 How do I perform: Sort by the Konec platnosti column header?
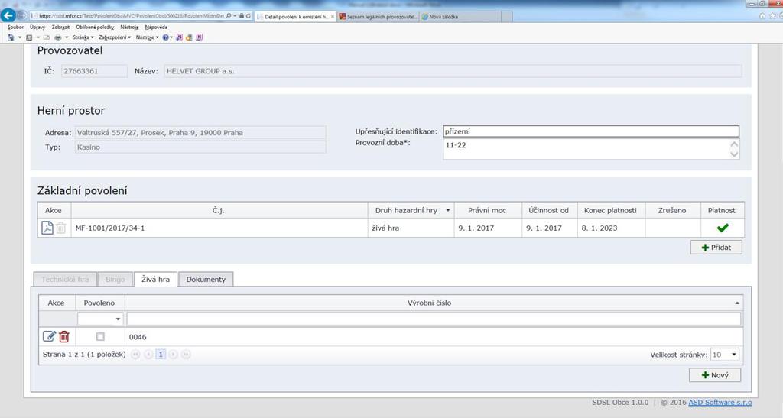[610, 210]
